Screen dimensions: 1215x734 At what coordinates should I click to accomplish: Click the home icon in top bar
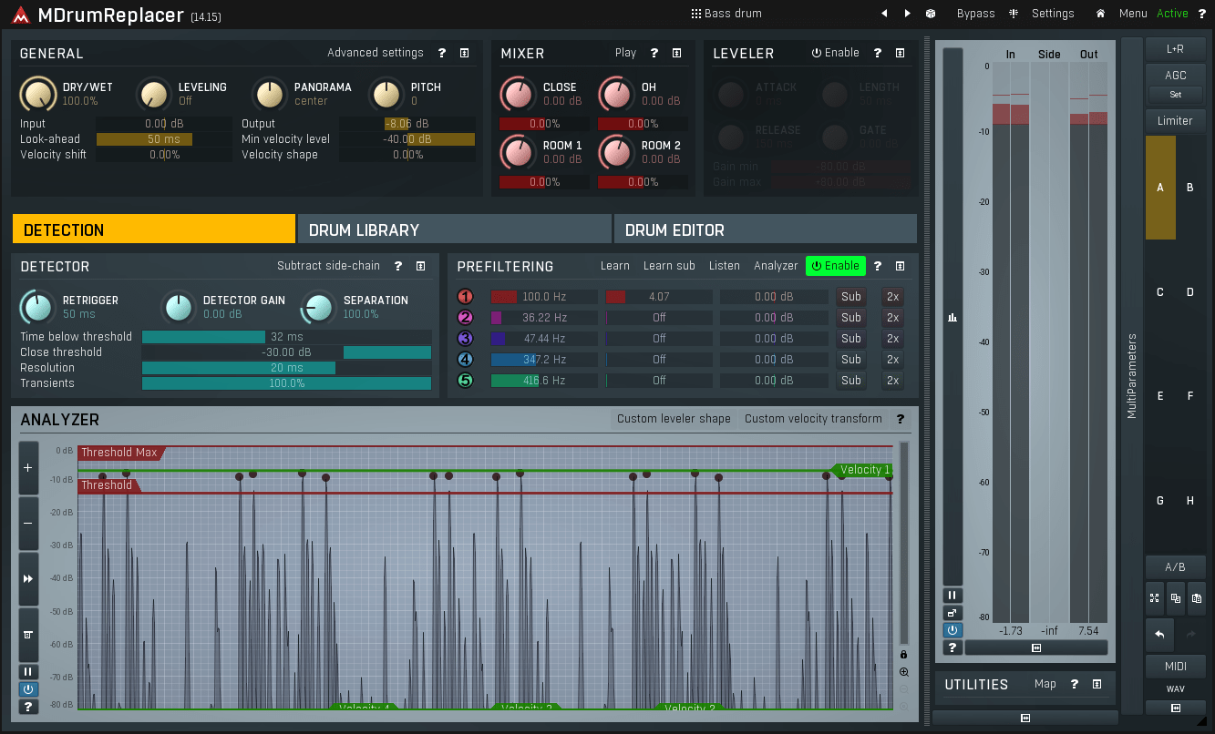click(1100, 14)
